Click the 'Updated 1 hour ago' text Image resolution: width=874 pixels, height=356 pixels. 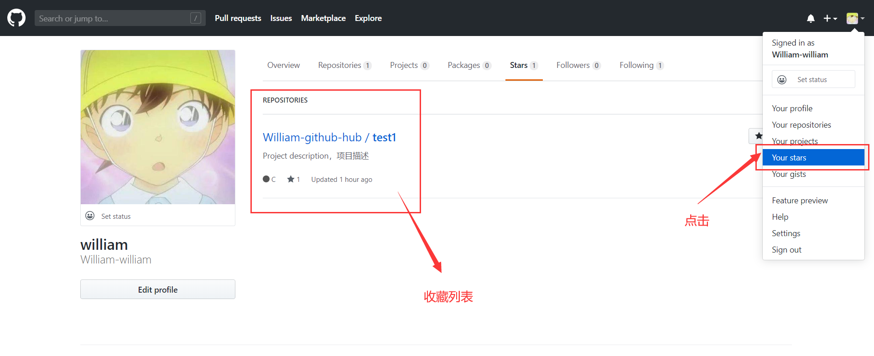point(342,180)
